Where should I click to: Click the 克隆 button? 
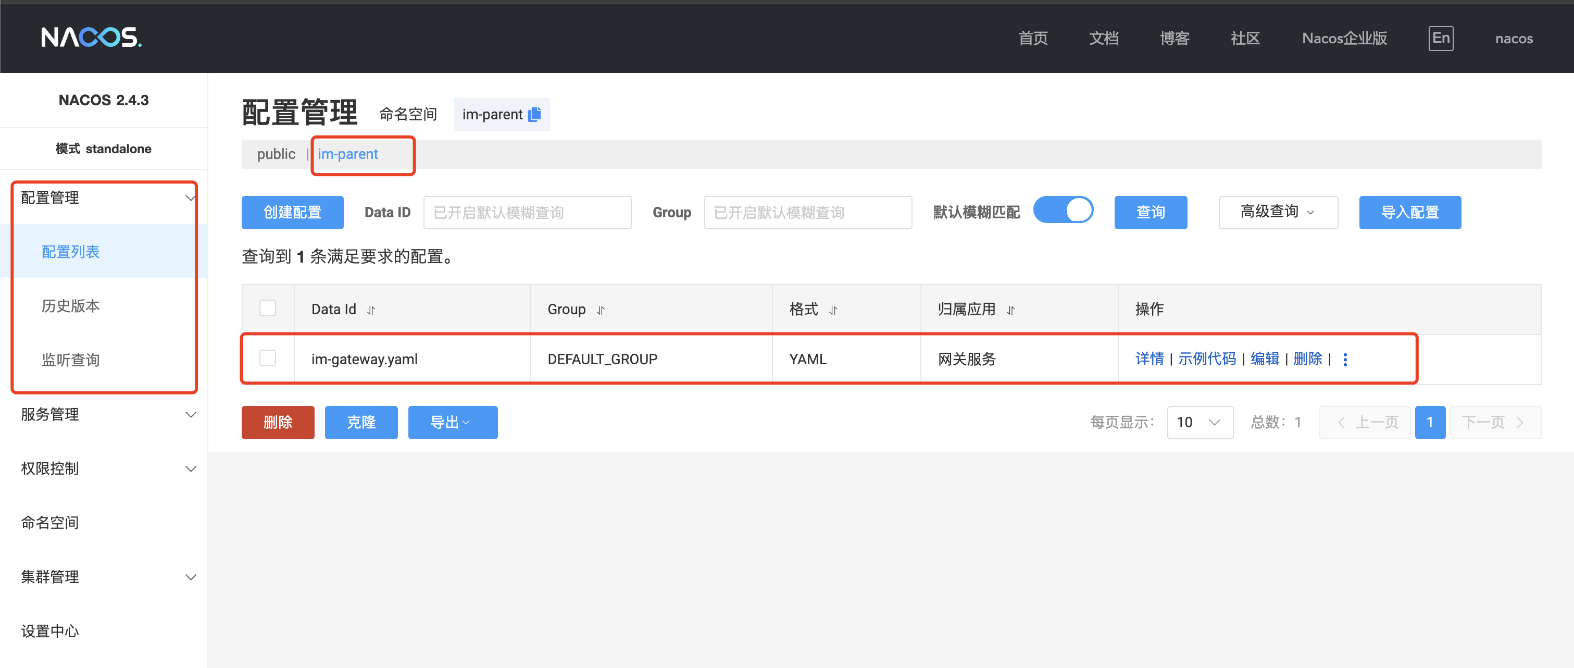[x=361, y=422]
